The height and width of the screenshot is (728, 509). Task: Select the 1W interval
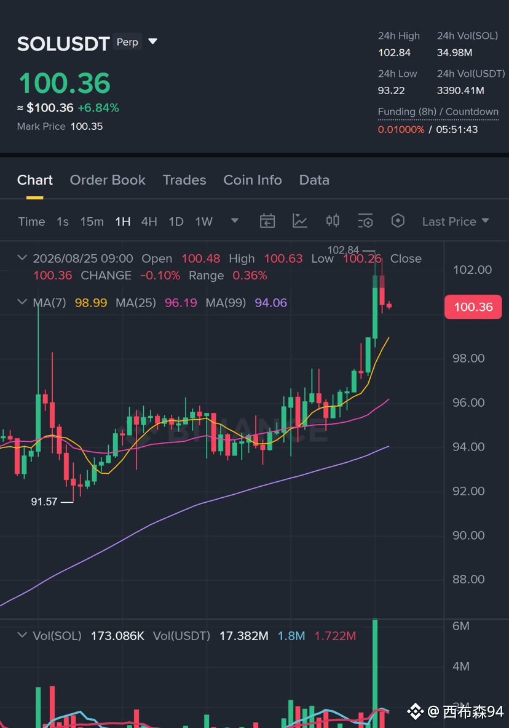click(x=203, y=222)
